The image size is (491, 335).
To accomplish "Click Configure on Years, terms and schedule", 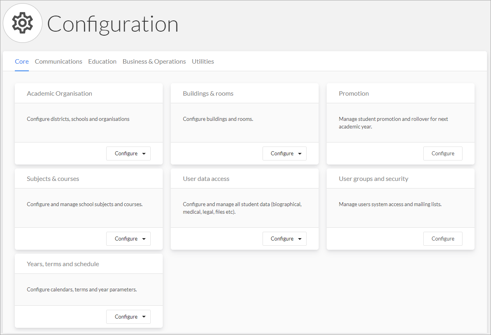I will (125, 317).
